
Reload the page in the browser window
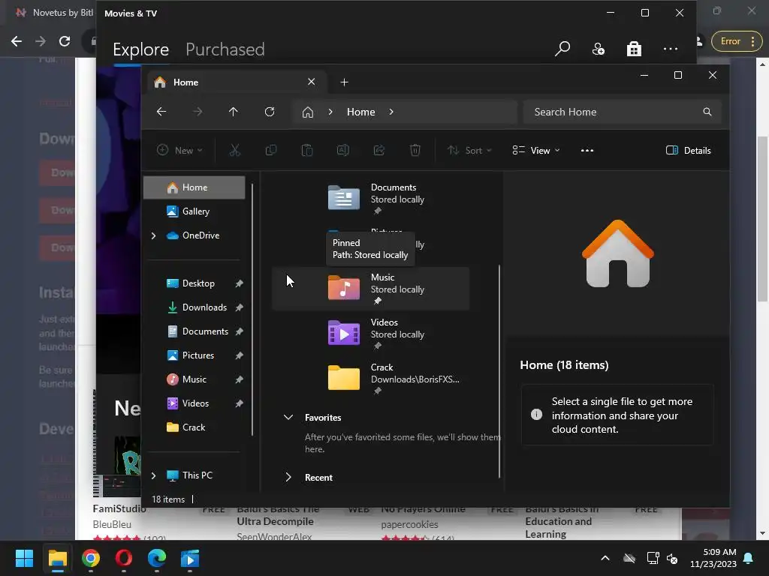tap(65, 41)
